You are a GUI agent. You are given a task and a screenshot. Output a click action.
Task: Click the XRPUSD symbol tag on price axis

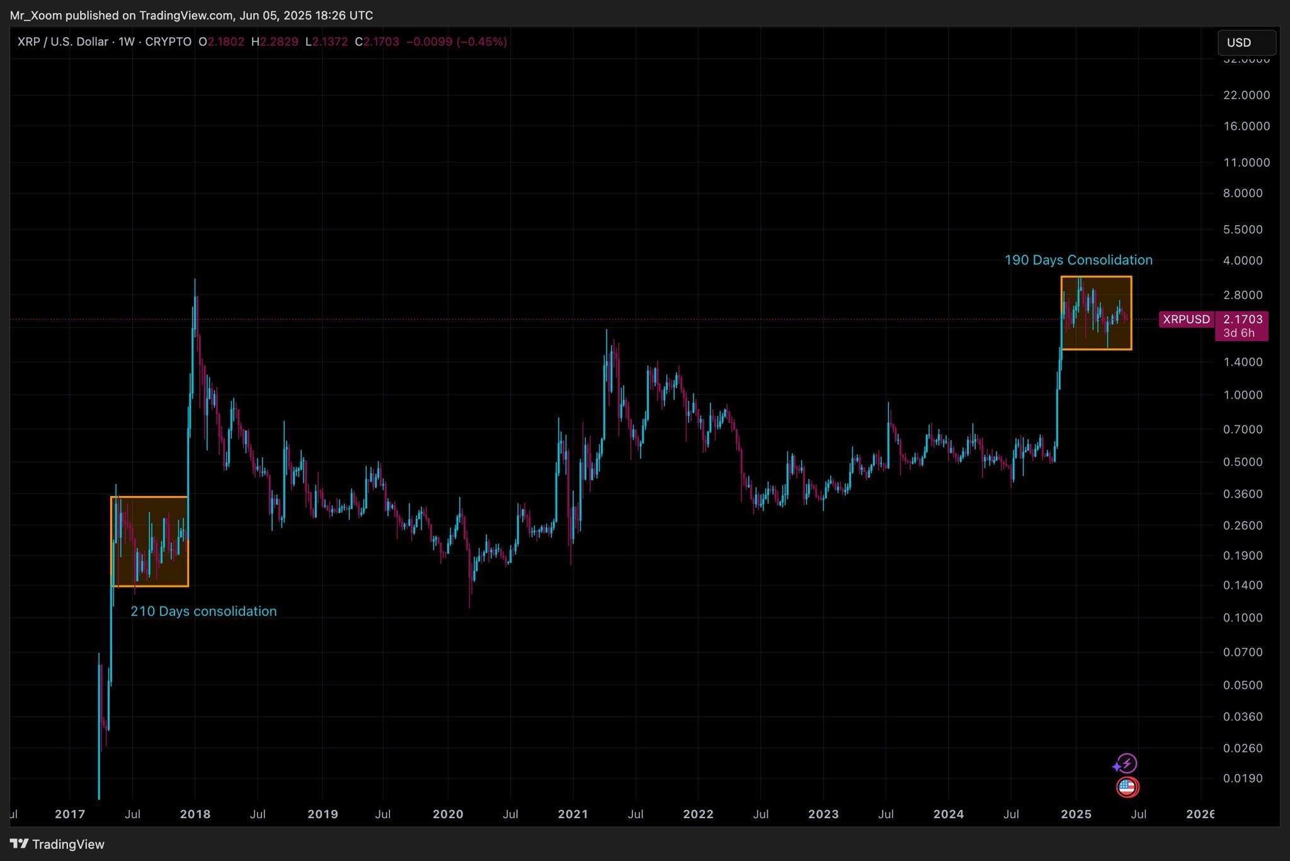[1186, 320]
